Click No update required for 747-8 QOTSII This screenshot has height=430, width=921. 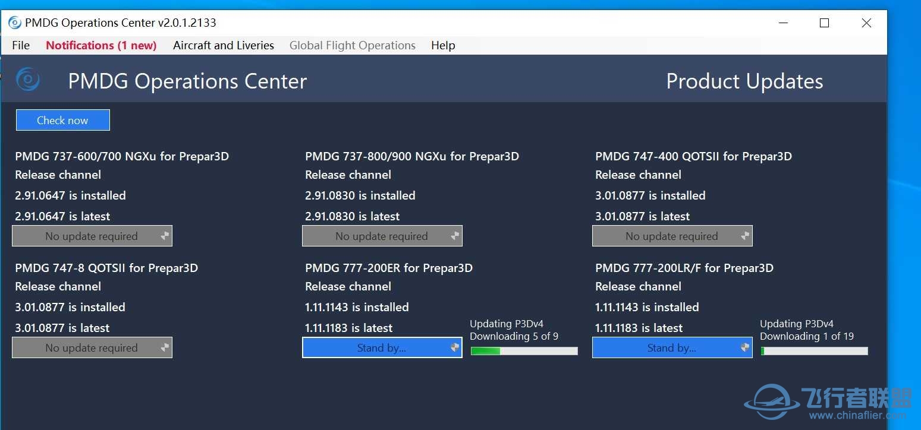click(92, 347)
